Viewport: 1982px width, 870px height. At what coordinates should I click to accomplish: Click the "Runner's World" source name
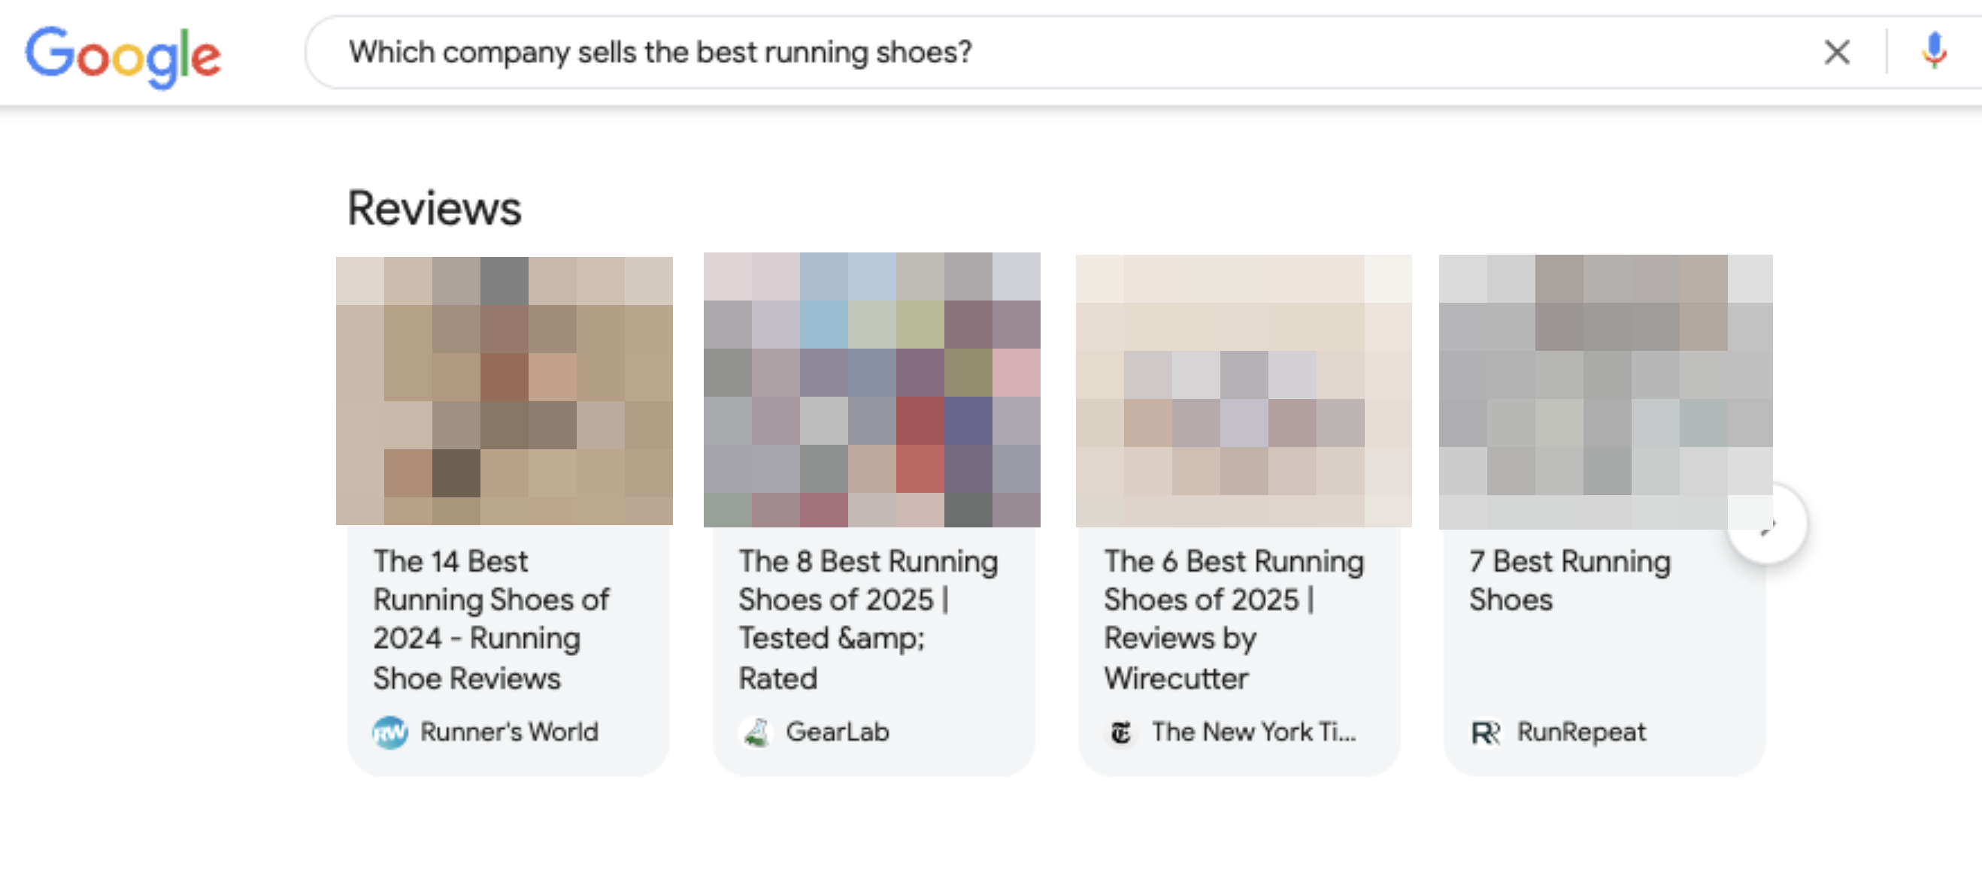[508, 733]
